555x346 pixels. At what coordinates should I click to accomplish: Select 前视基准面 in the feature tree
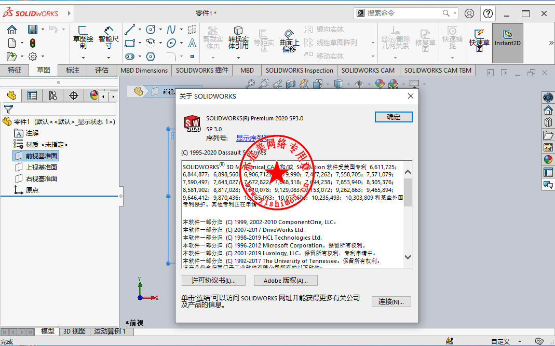coord(36,156)
